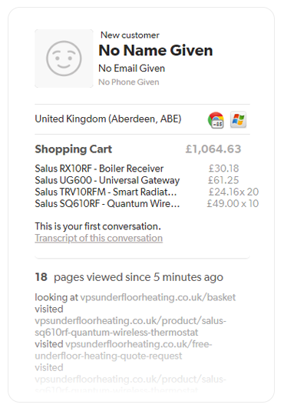This screenshot has height=408, width=284.
Task: Click the 18 pages viewed heading
Action: point(129,277)
